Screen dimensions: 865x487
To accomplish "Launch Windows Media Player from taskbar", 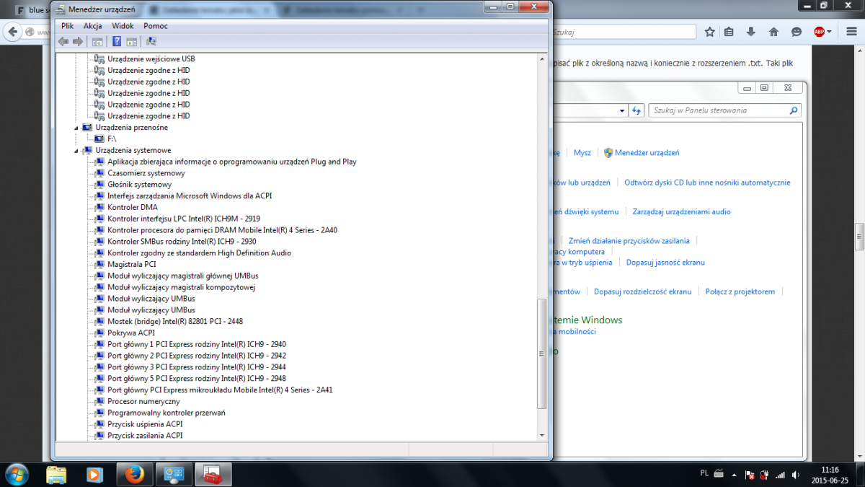I will pyautogui.click(x=94, y=474).
